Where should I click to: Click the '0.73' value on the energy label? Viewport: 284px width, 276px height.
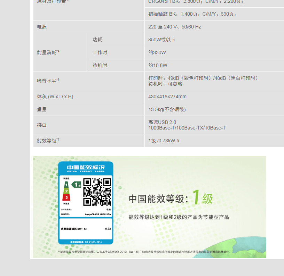[108, 229]
